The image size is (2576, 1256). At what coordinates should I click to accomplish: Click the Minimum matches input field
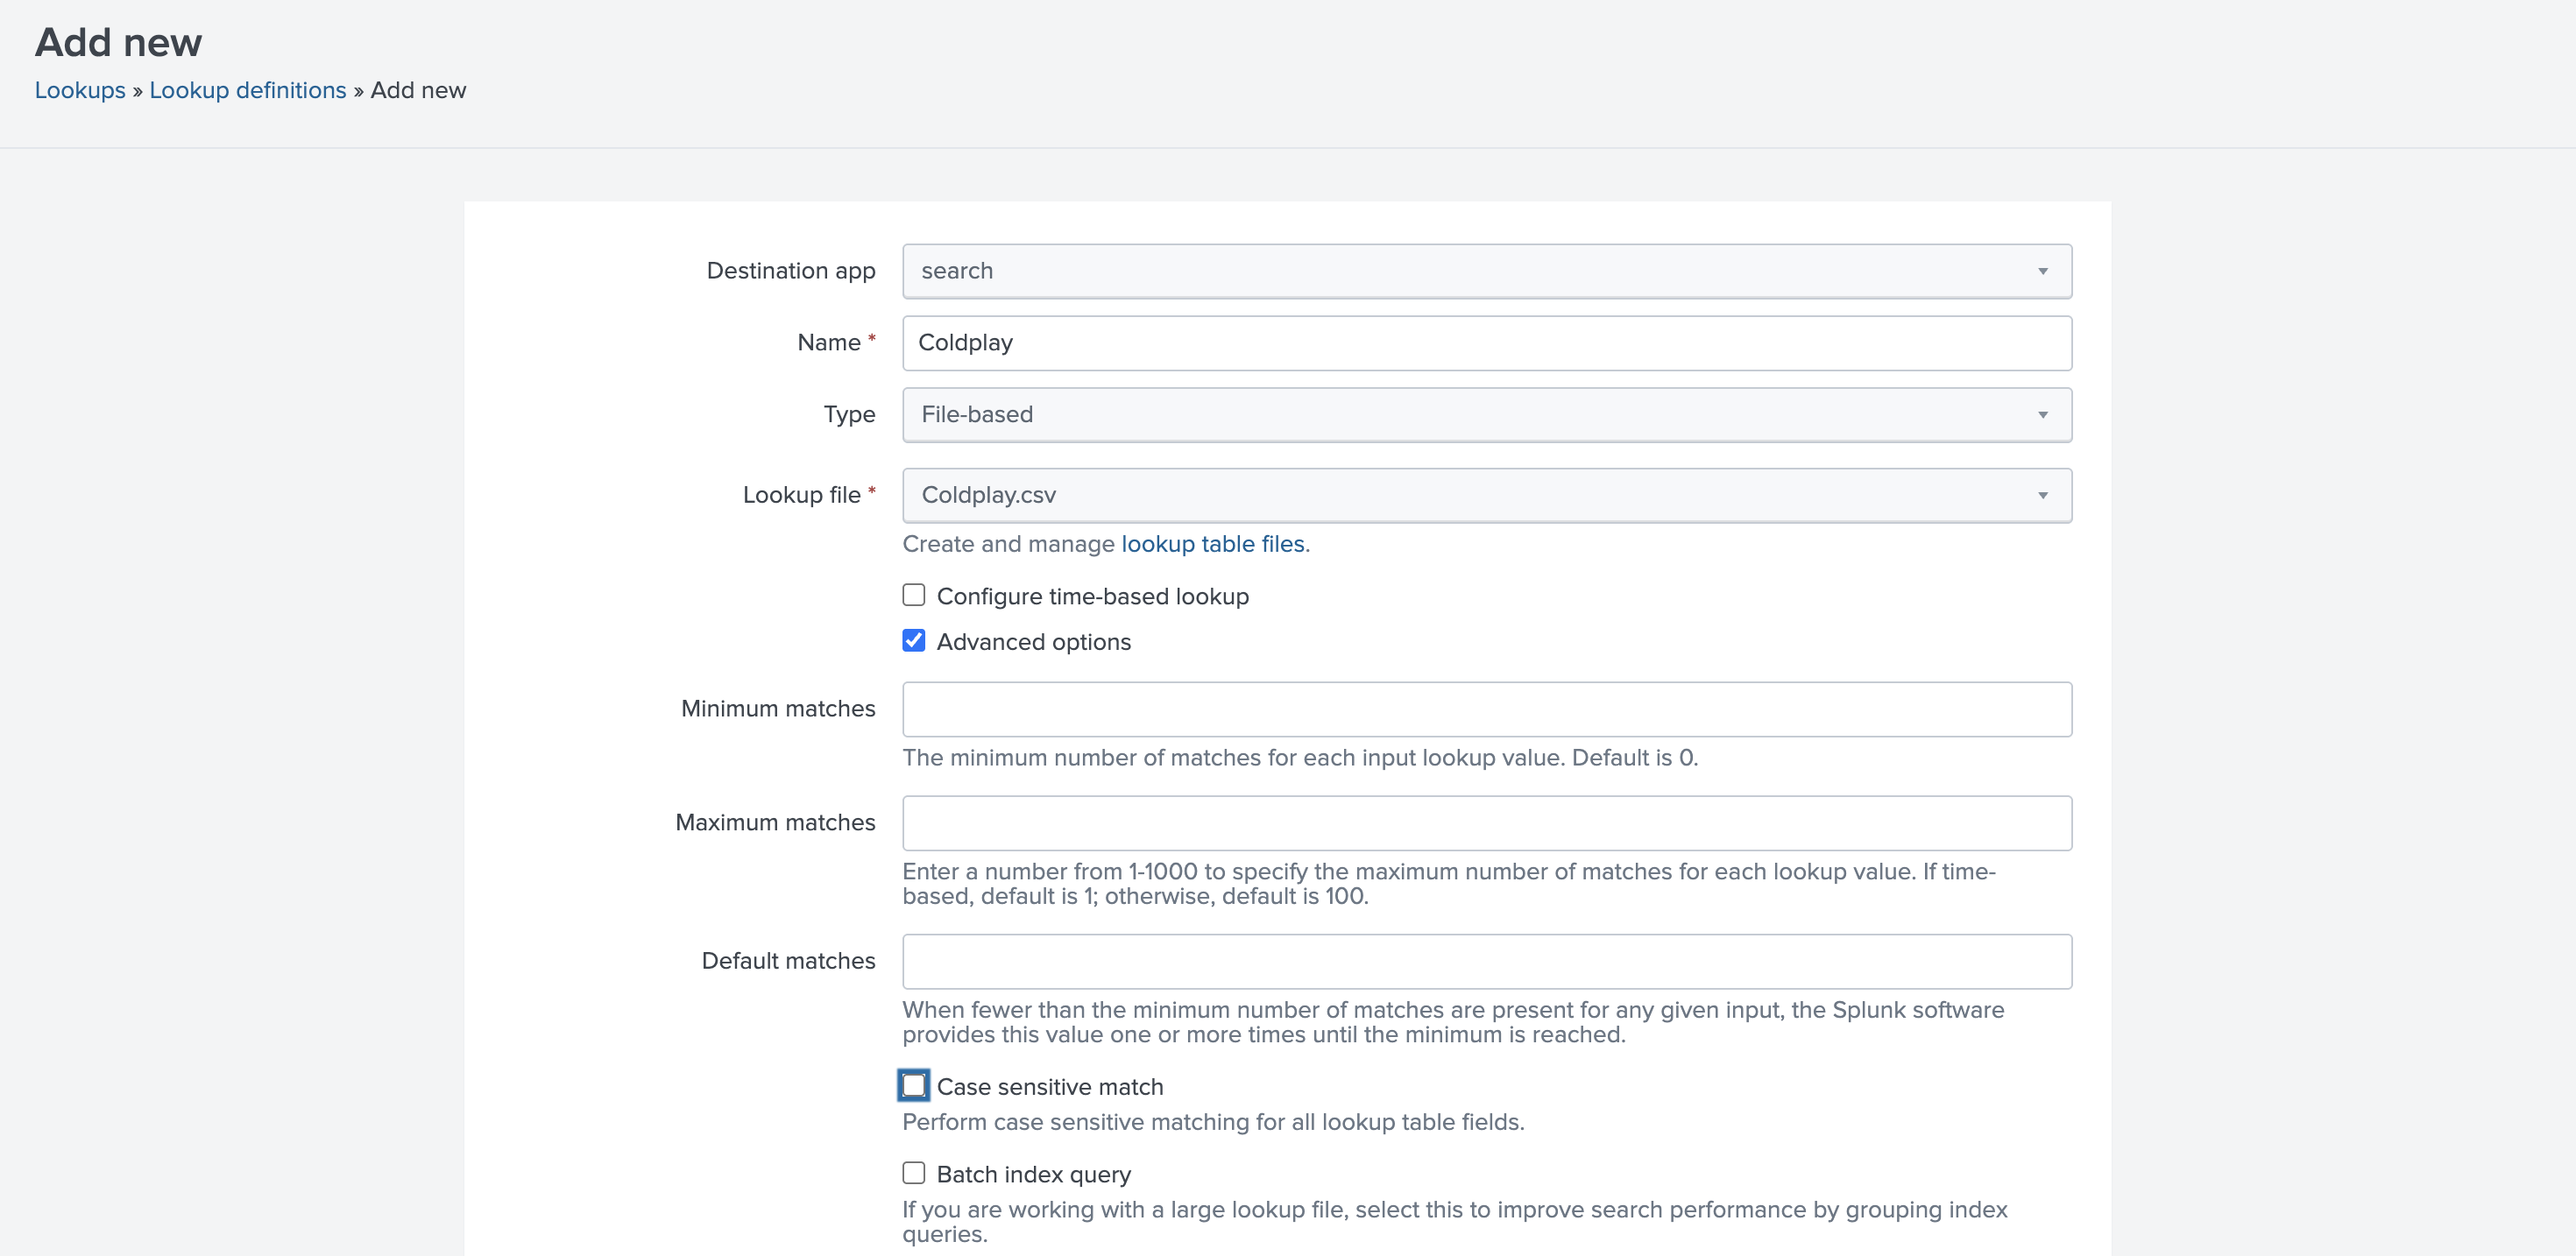1486,709
